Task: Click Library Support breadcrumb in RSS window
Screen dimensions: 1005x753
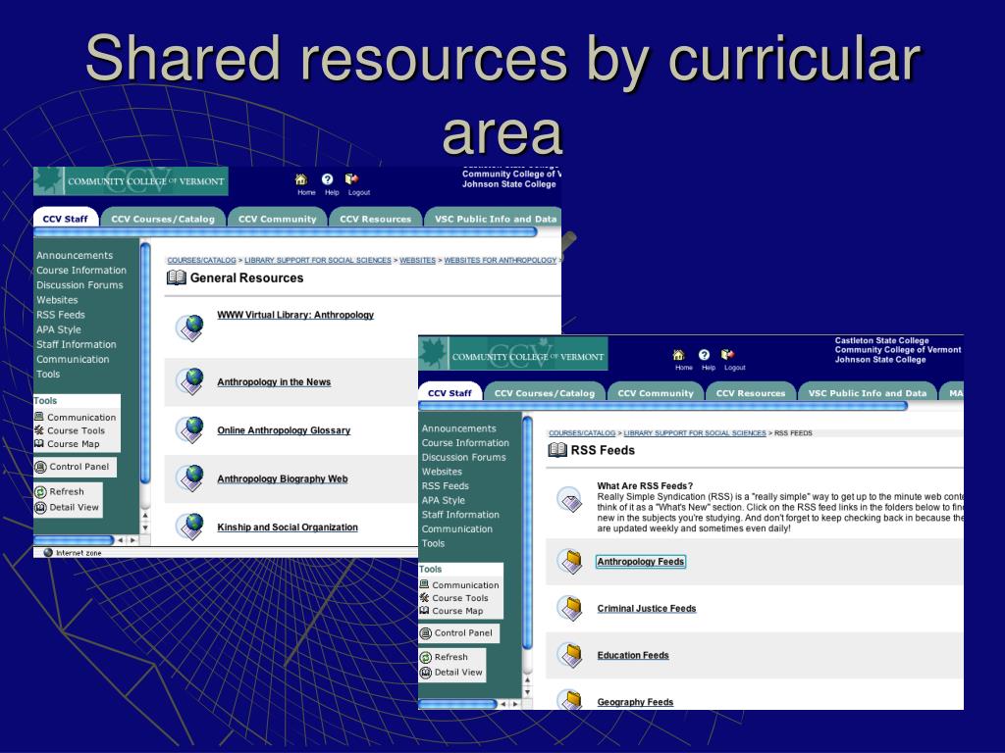Action: (695, 433)
